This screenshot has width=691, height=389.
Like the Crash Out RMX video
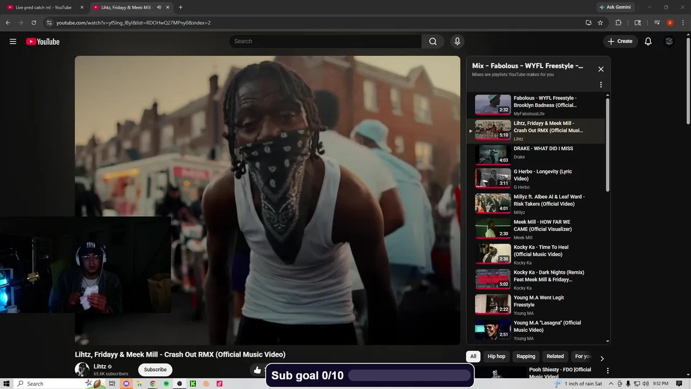click(258, 370)
